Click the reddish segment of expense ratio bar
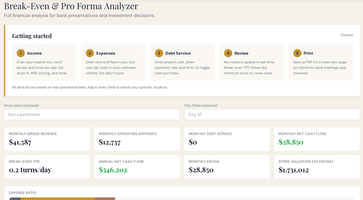Viewport: 363px width, 200px height. (x=105, y=198)
